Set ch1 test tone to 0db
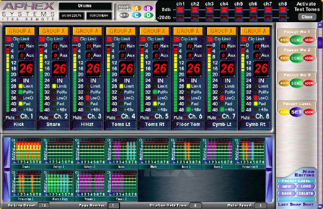The width and height of the screenshot is (323, 209). (181, 10)
